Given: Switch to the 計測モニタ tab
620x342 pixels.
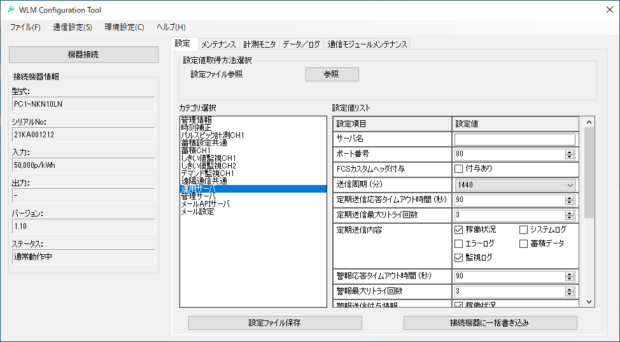Looking at the screenshot, I should point(259,44).
